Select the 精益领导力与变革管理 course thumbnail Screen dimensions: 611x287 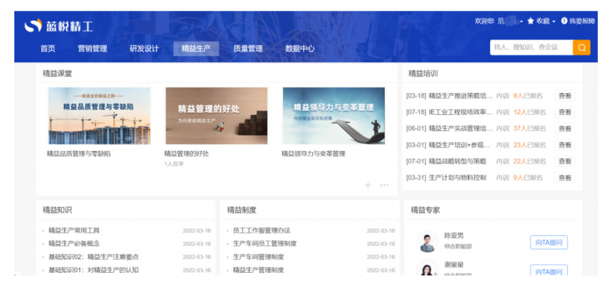click(334, 116)
